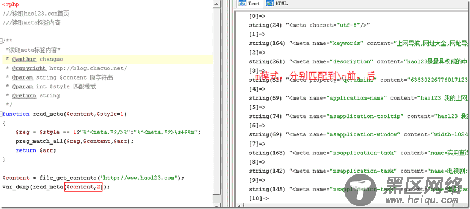Click the 'function read_meta($content,$style=1)' line
470x209 pixels.
coord(64,114)
